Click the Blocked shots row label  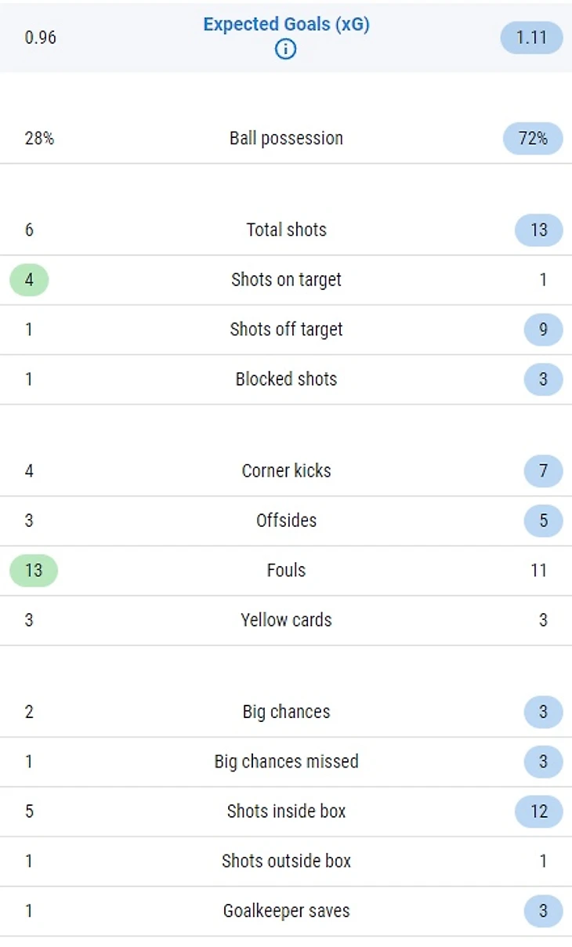[286, 379]
